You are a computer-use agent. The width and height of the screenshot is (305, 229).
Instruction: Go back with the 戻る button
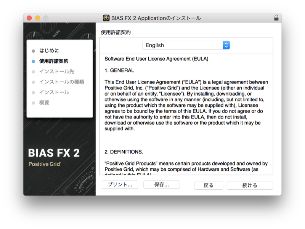tap(209, 185)
